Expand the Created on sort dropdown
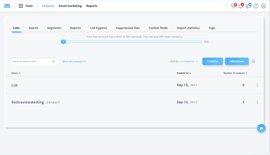 (189, 61)
